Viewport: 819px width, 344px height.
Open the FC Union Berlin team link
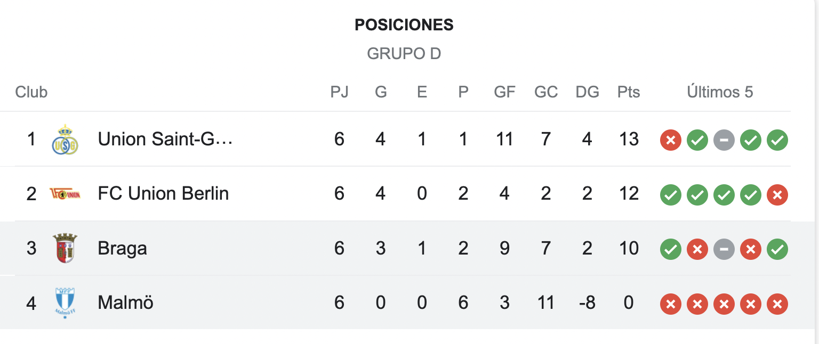tap(163, 194)
